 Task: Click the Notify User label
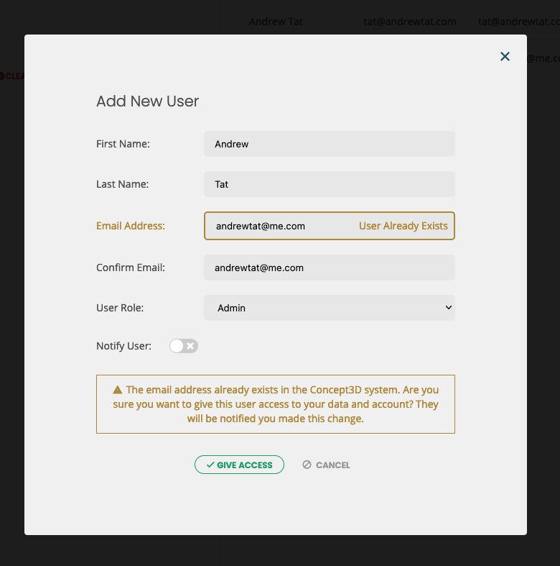123,346
